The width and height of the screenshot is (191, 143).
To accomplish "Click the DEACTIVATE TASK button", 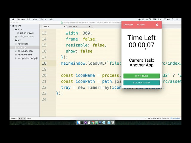I will pos(141,83).
